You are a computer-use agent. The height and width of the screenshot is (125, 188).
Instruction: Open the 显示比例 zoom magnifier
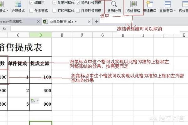click(114, 4)
